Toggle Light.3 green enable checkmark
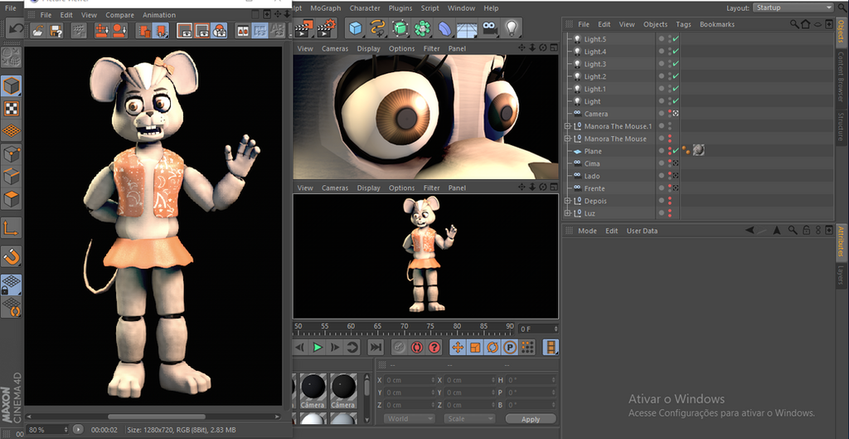The image size is (849, 439). (x=676, y=64)
